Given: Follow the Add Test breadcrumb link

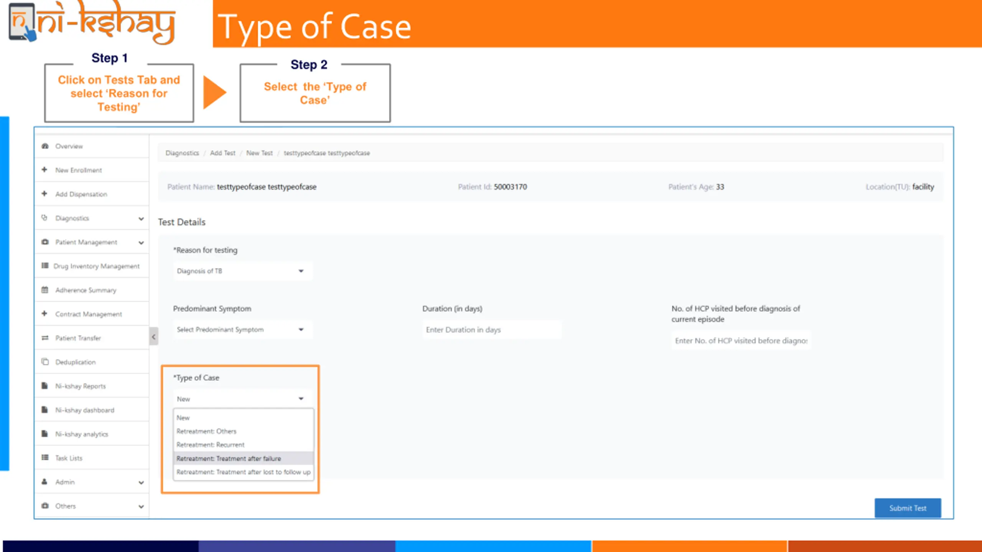Looking at the screenshot, I should (222, 153).
